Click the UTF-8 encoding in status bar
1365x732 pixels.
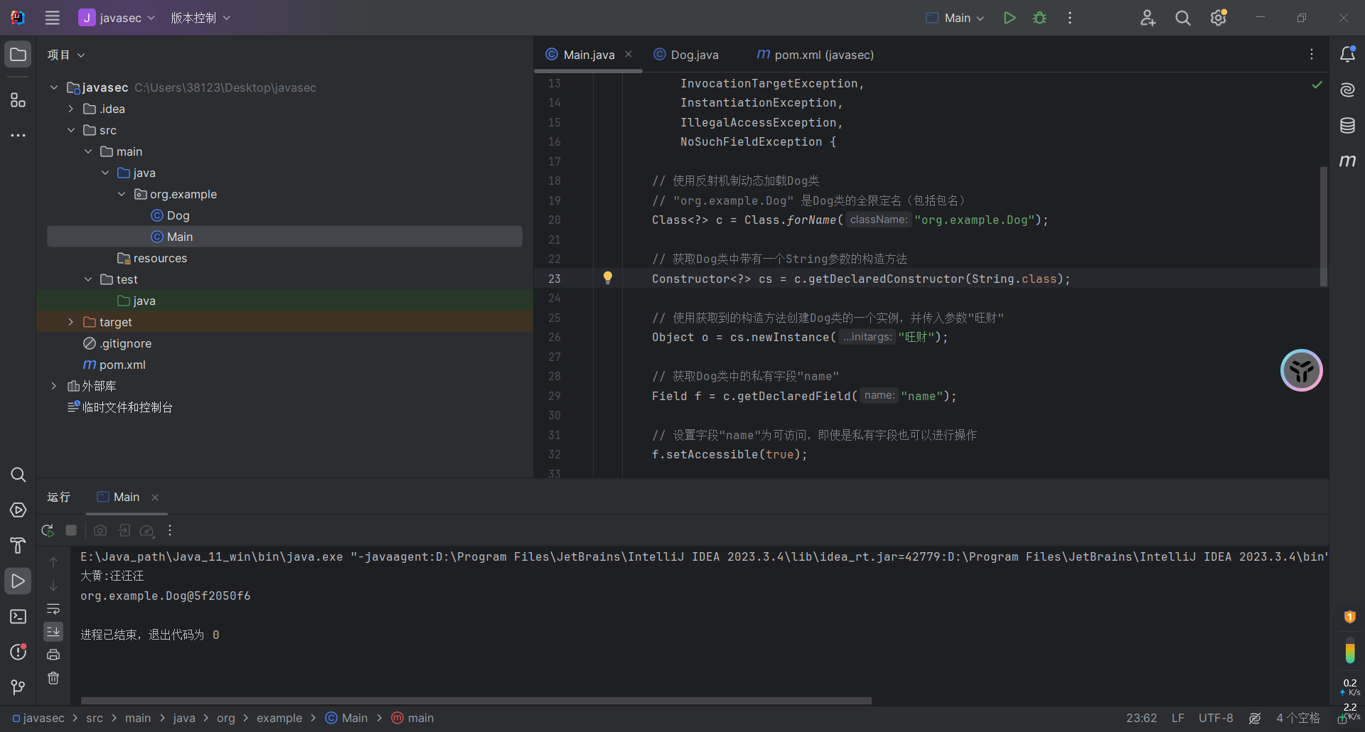tap(1215, 718)
